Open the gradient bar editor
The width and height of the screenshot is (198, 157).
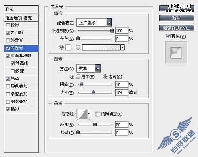101,47
